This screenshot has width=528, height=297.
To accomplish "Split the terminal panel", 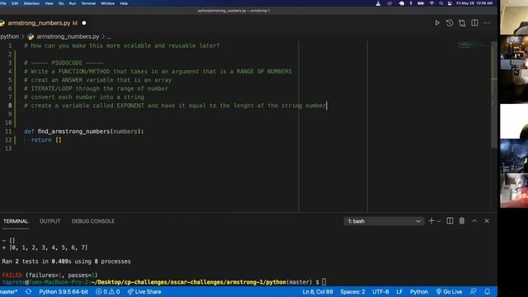I will pyautogui.click(x=450, y=221).
